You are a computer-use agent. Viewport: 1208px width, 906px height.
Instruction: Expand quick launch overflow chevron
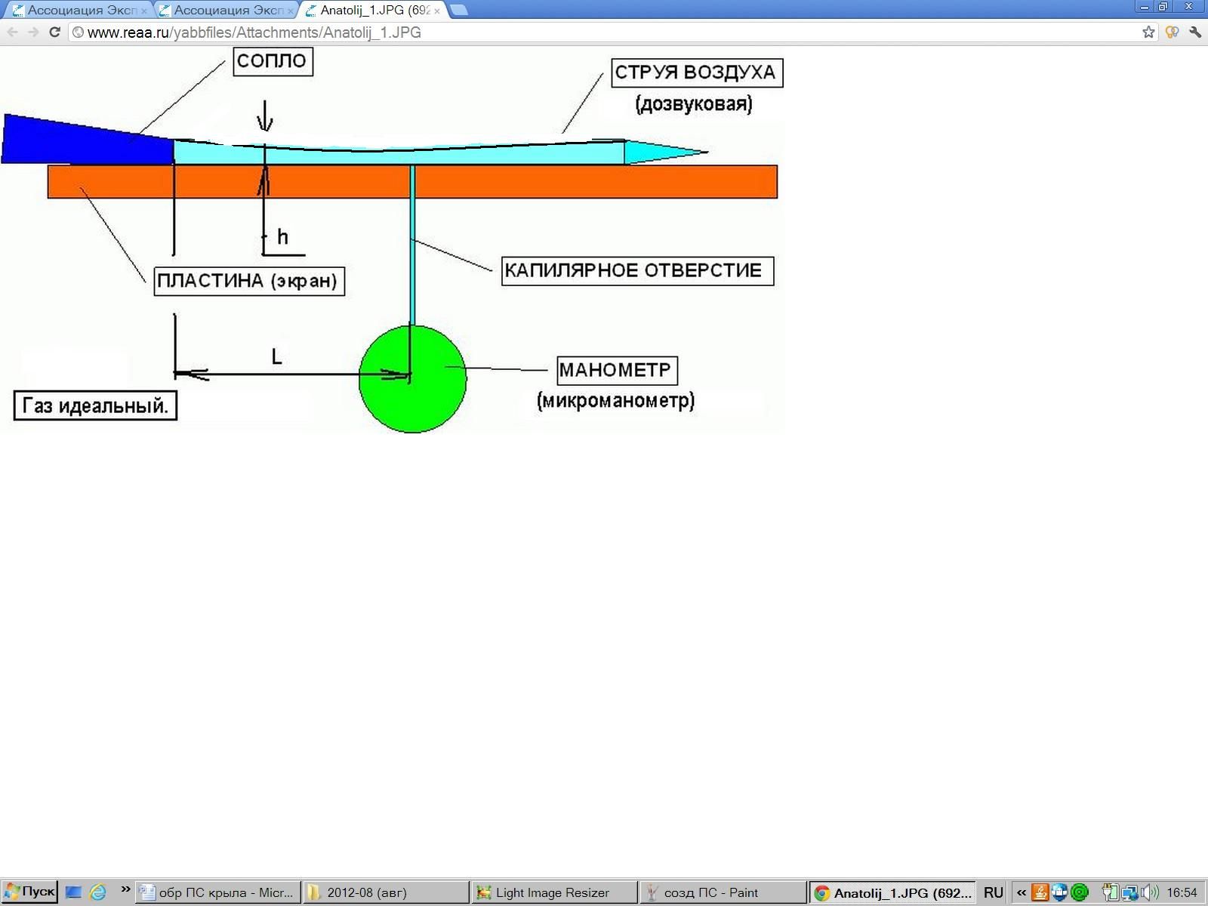pos(125,889)
